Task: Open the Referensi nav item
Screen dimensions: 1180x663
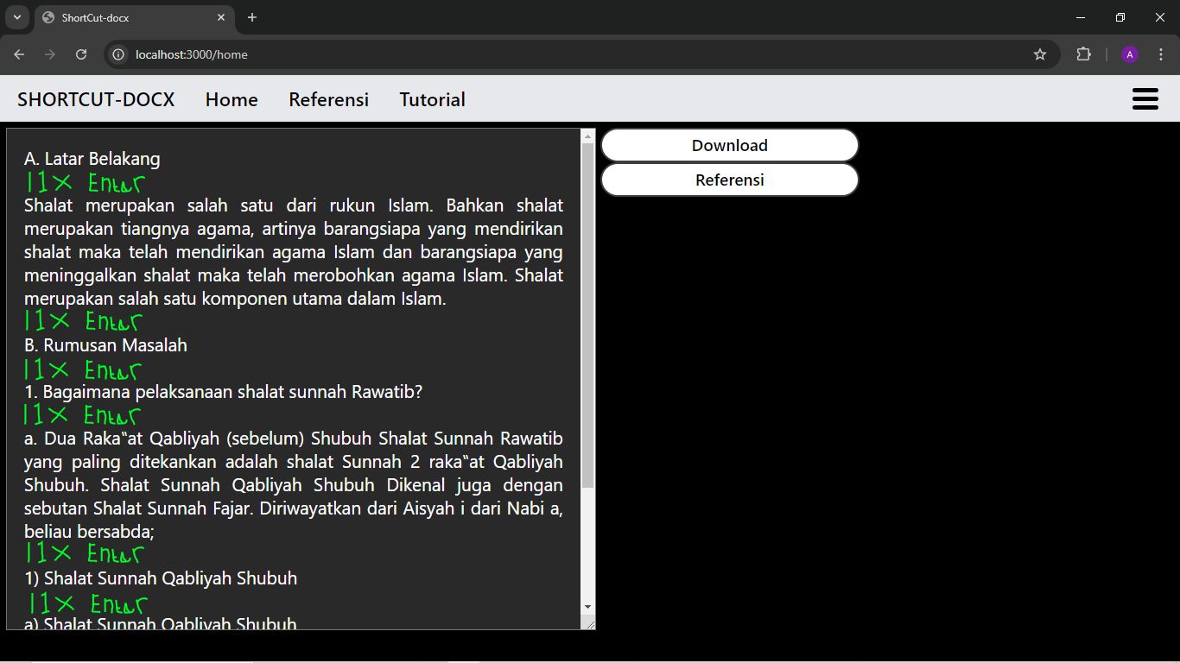Action: point(328,99)
